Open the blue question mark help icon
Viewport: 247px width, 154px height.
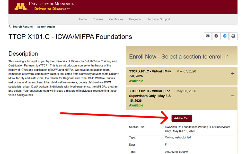225,36
